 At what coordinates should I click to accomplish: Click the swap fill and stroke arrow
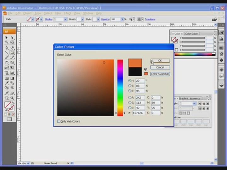(x=13, y=103)
